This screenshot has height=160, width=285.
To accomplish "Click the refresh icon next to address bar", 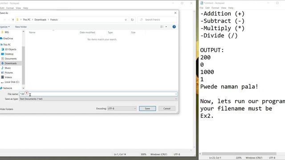I will [132, 20].
